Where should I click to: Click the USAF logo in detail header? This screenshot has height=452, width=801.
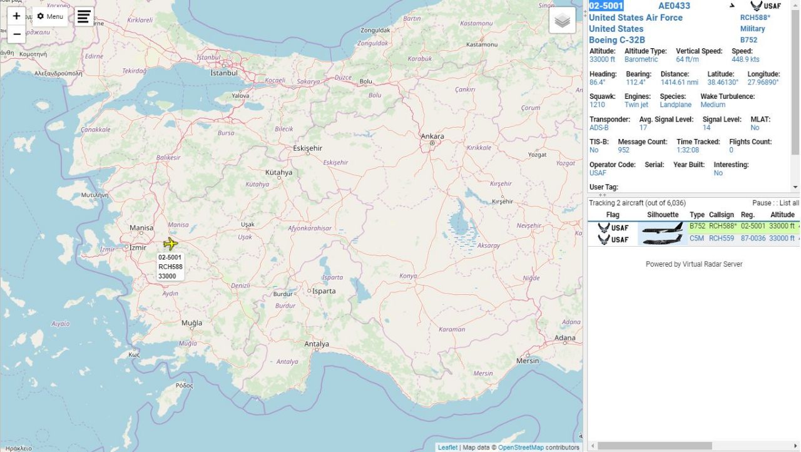click(766, 6)
